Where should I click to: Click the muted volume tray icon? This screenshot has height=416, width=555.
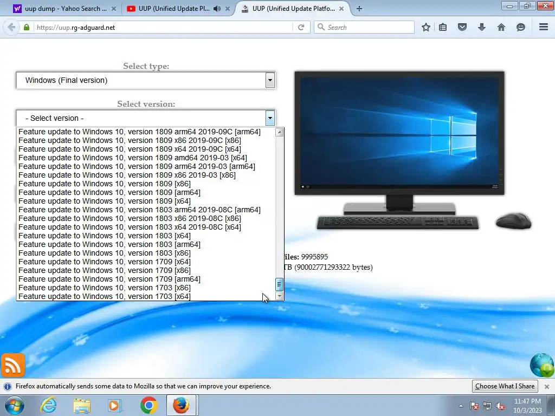click(x=500, y=406)
